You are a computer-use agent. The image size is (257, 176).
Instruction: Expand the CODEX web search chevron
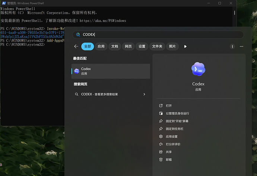click(x=144, y=94)
